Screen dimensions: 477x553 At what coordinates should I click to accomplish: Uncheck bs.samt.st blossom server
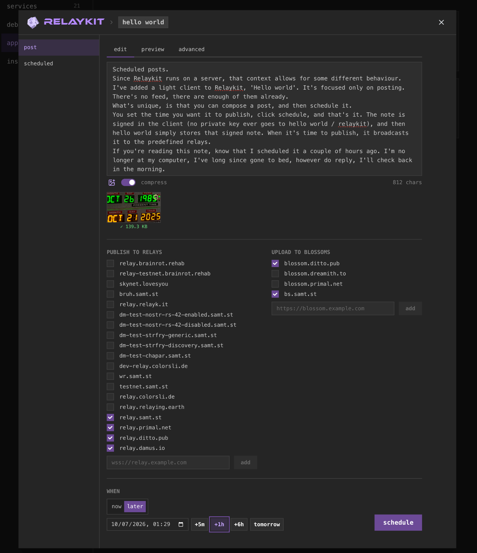point(275,294)
